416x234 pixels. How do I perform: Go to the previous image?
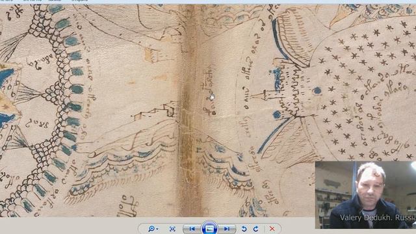coord(192,229)
